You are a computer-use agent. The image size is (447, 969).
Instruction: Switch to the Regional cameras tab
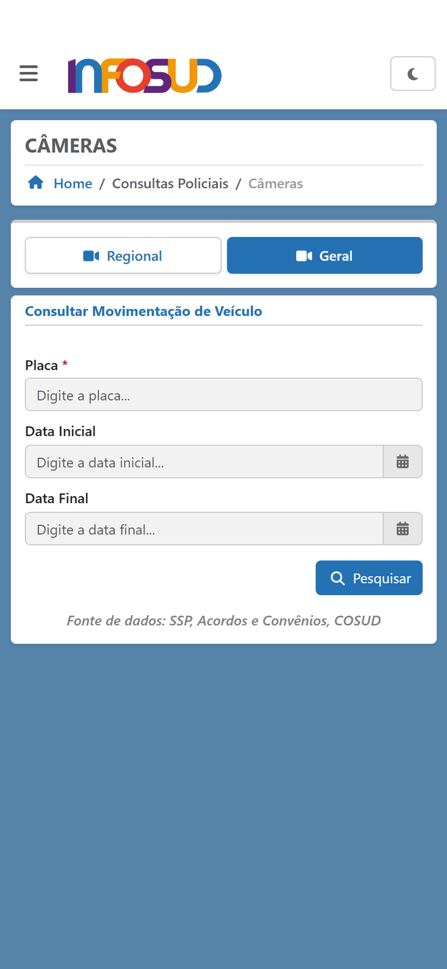coord(123,256)
